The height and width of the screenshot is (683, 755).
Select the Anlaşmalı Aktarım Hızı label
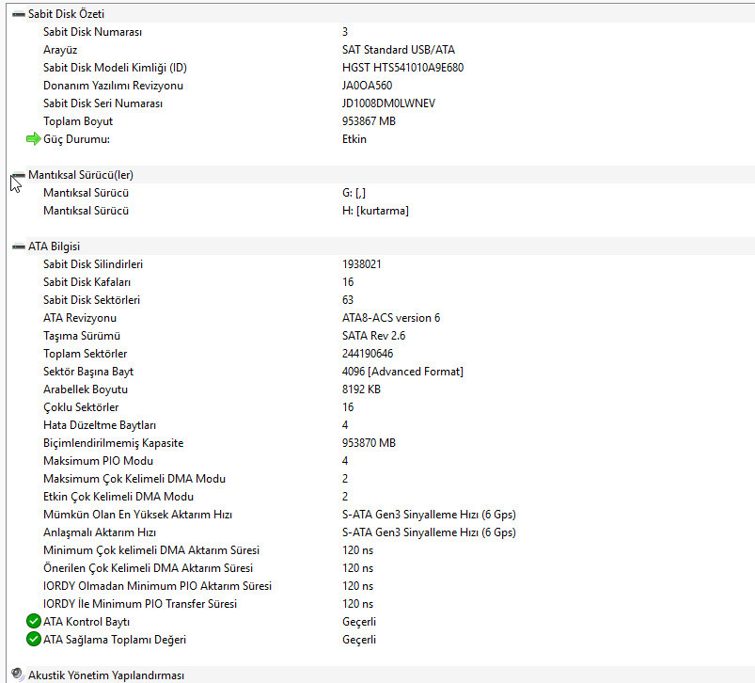click(100, 532)
